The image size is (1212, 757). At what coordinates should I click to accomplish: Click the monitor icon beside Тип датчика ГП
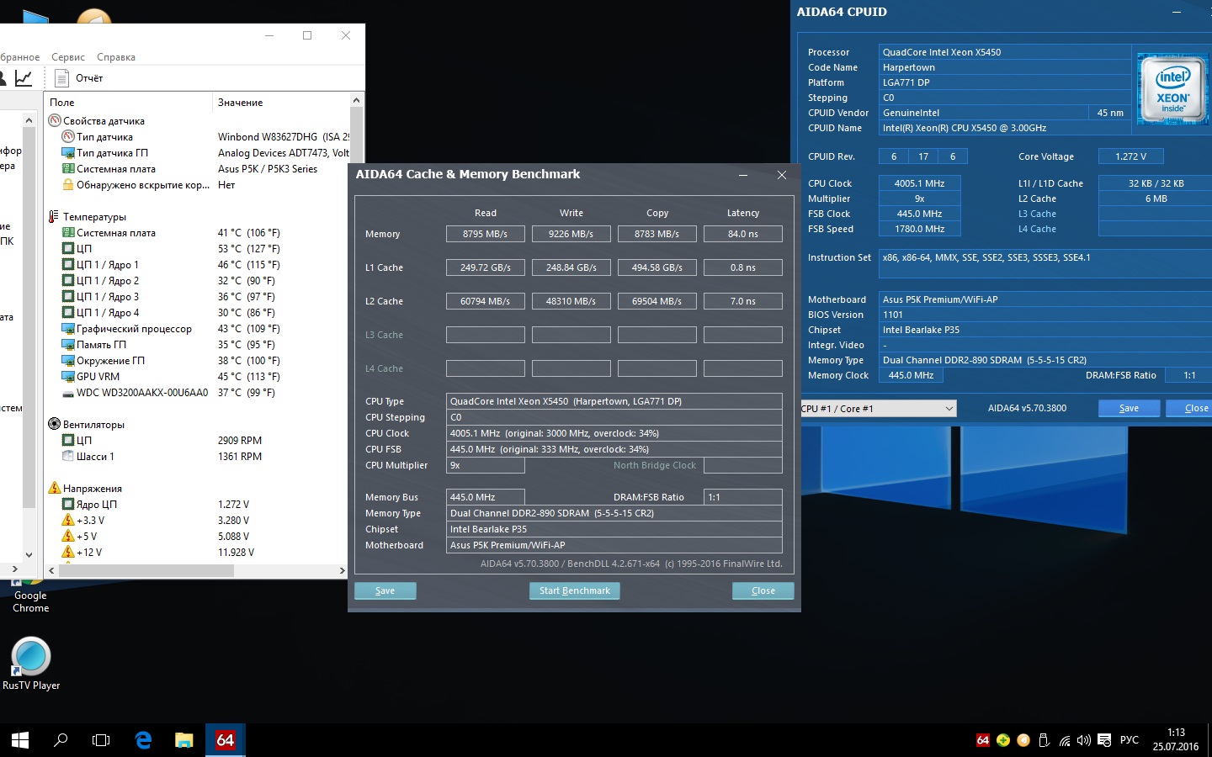coord(68,152)
